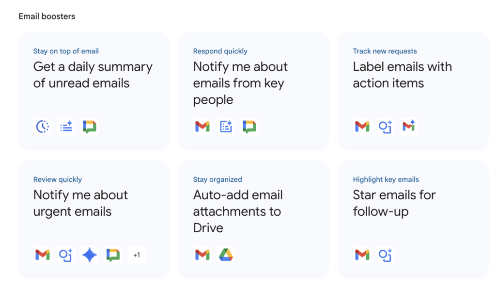This screenshot has height=289, width=496.
Task: Open 'Auto-add email attachments to Drive' card
Action: pyautogui.click(x=237, y=211)
